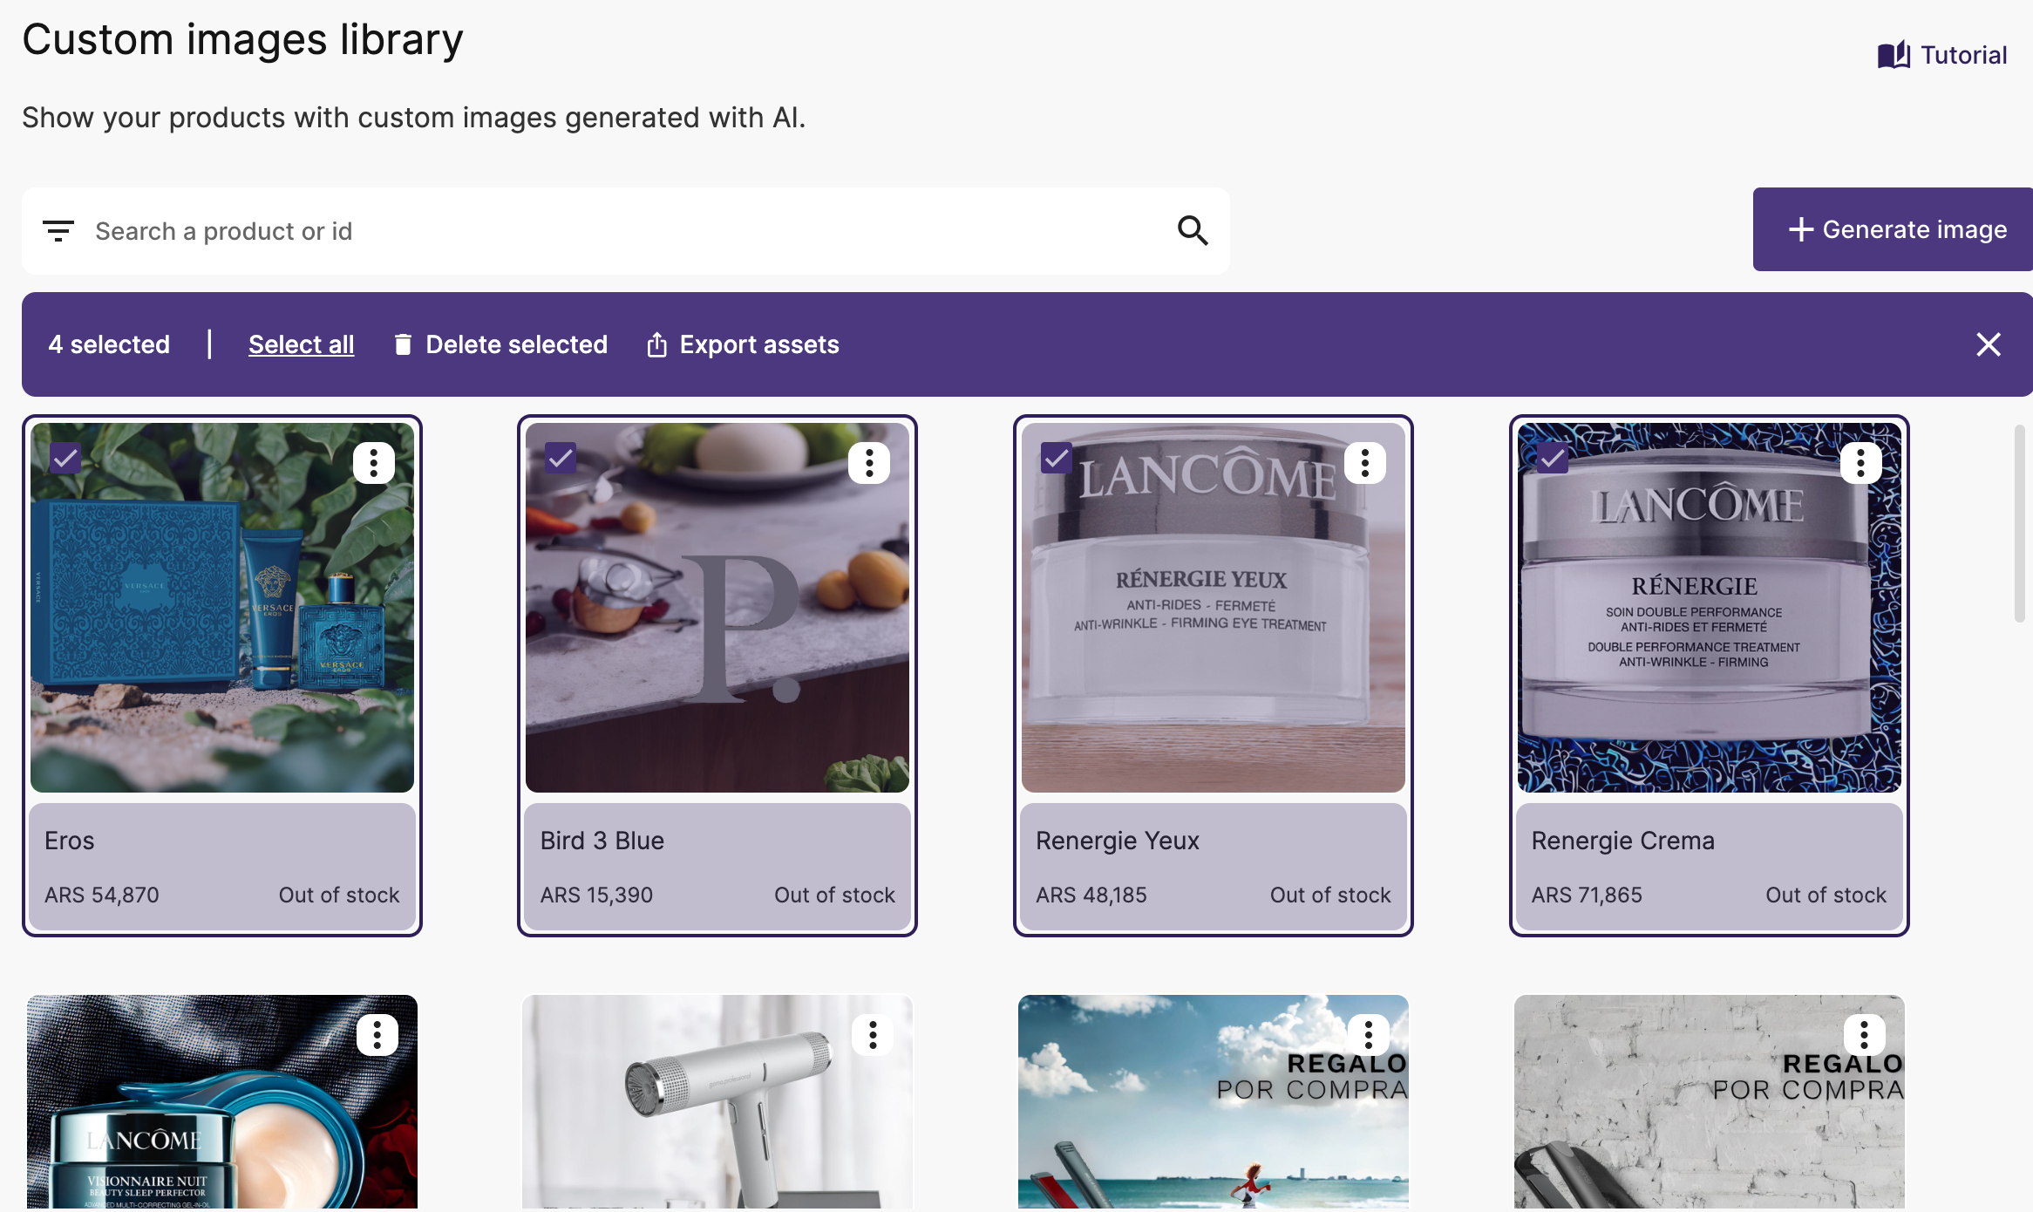The image size is (2033, 1212).
Task: Open options menu on hair dryer image card
Action: click(873, 1035)
